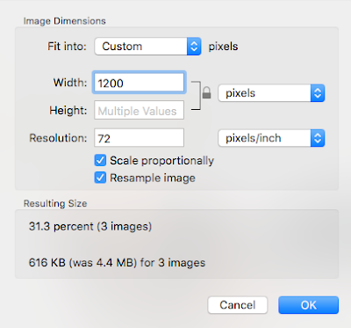Open the pixels/inch resolution units dropdown
This screenshot has height=328, width=351.
[x=271, y=138]
